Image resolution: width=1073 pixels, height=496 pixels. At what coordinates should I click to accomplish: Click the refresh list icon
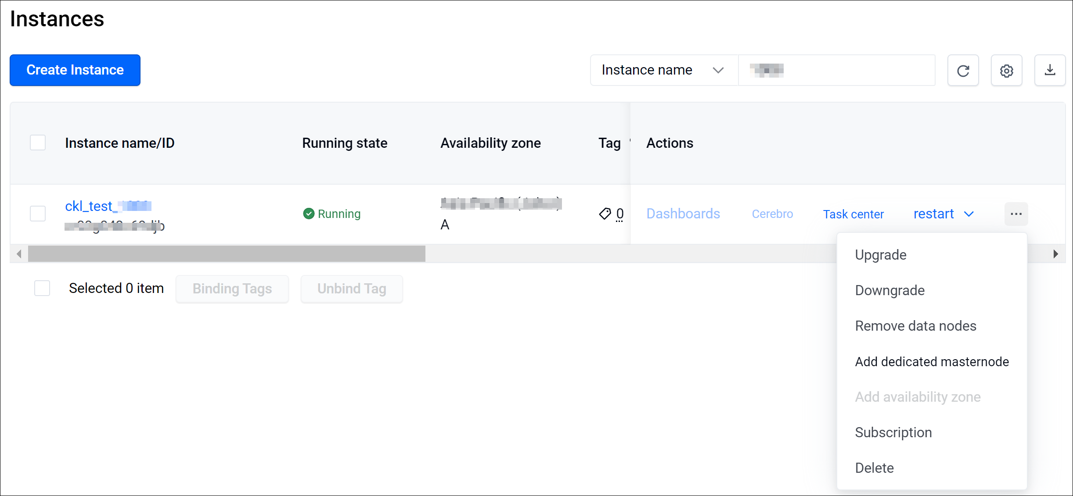(963, 70)
